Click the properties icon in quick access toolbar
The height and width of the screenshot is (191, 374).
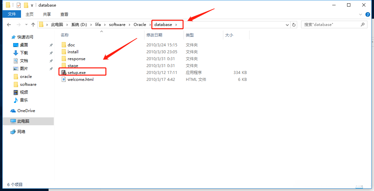[19, 5]
